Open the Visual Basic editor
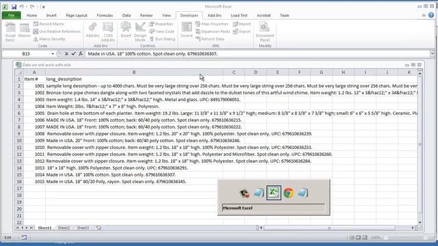 (10, 32)
